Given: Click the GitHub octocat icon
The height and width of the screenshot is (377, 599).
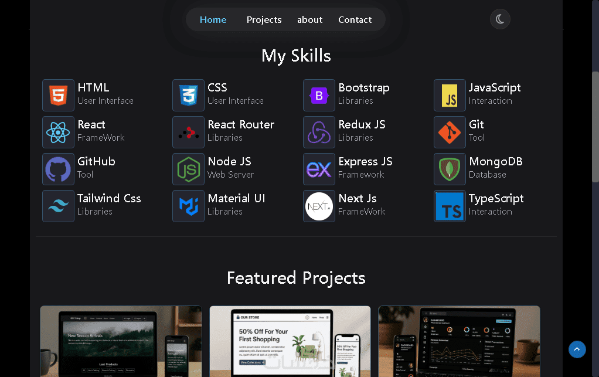Looking at the screenshot, I should click(x=58, y=169).
